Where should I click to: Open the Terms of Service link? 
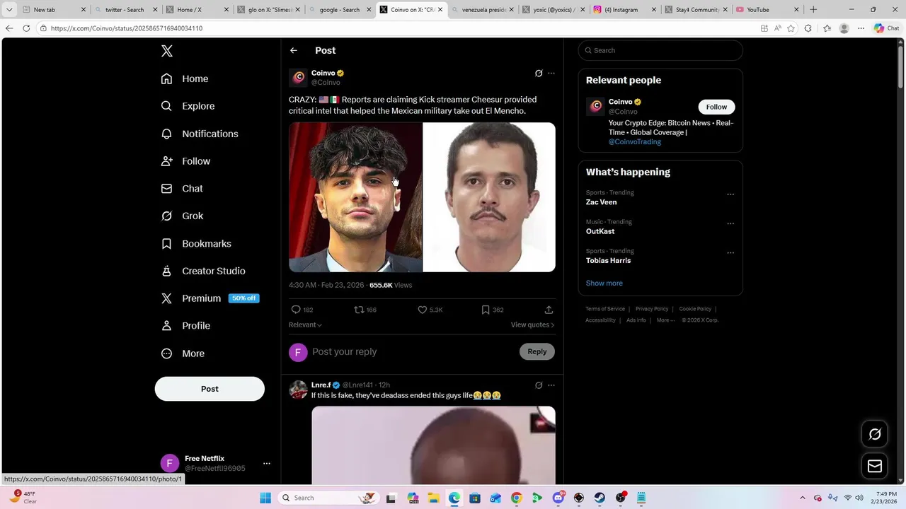click(605, 309)
